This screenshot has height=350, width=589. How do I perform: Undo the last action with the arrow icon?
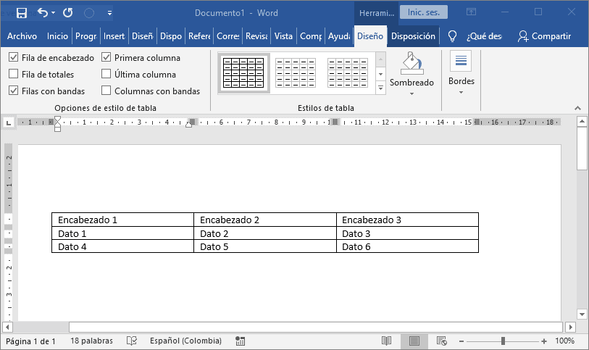pos(43,13)
